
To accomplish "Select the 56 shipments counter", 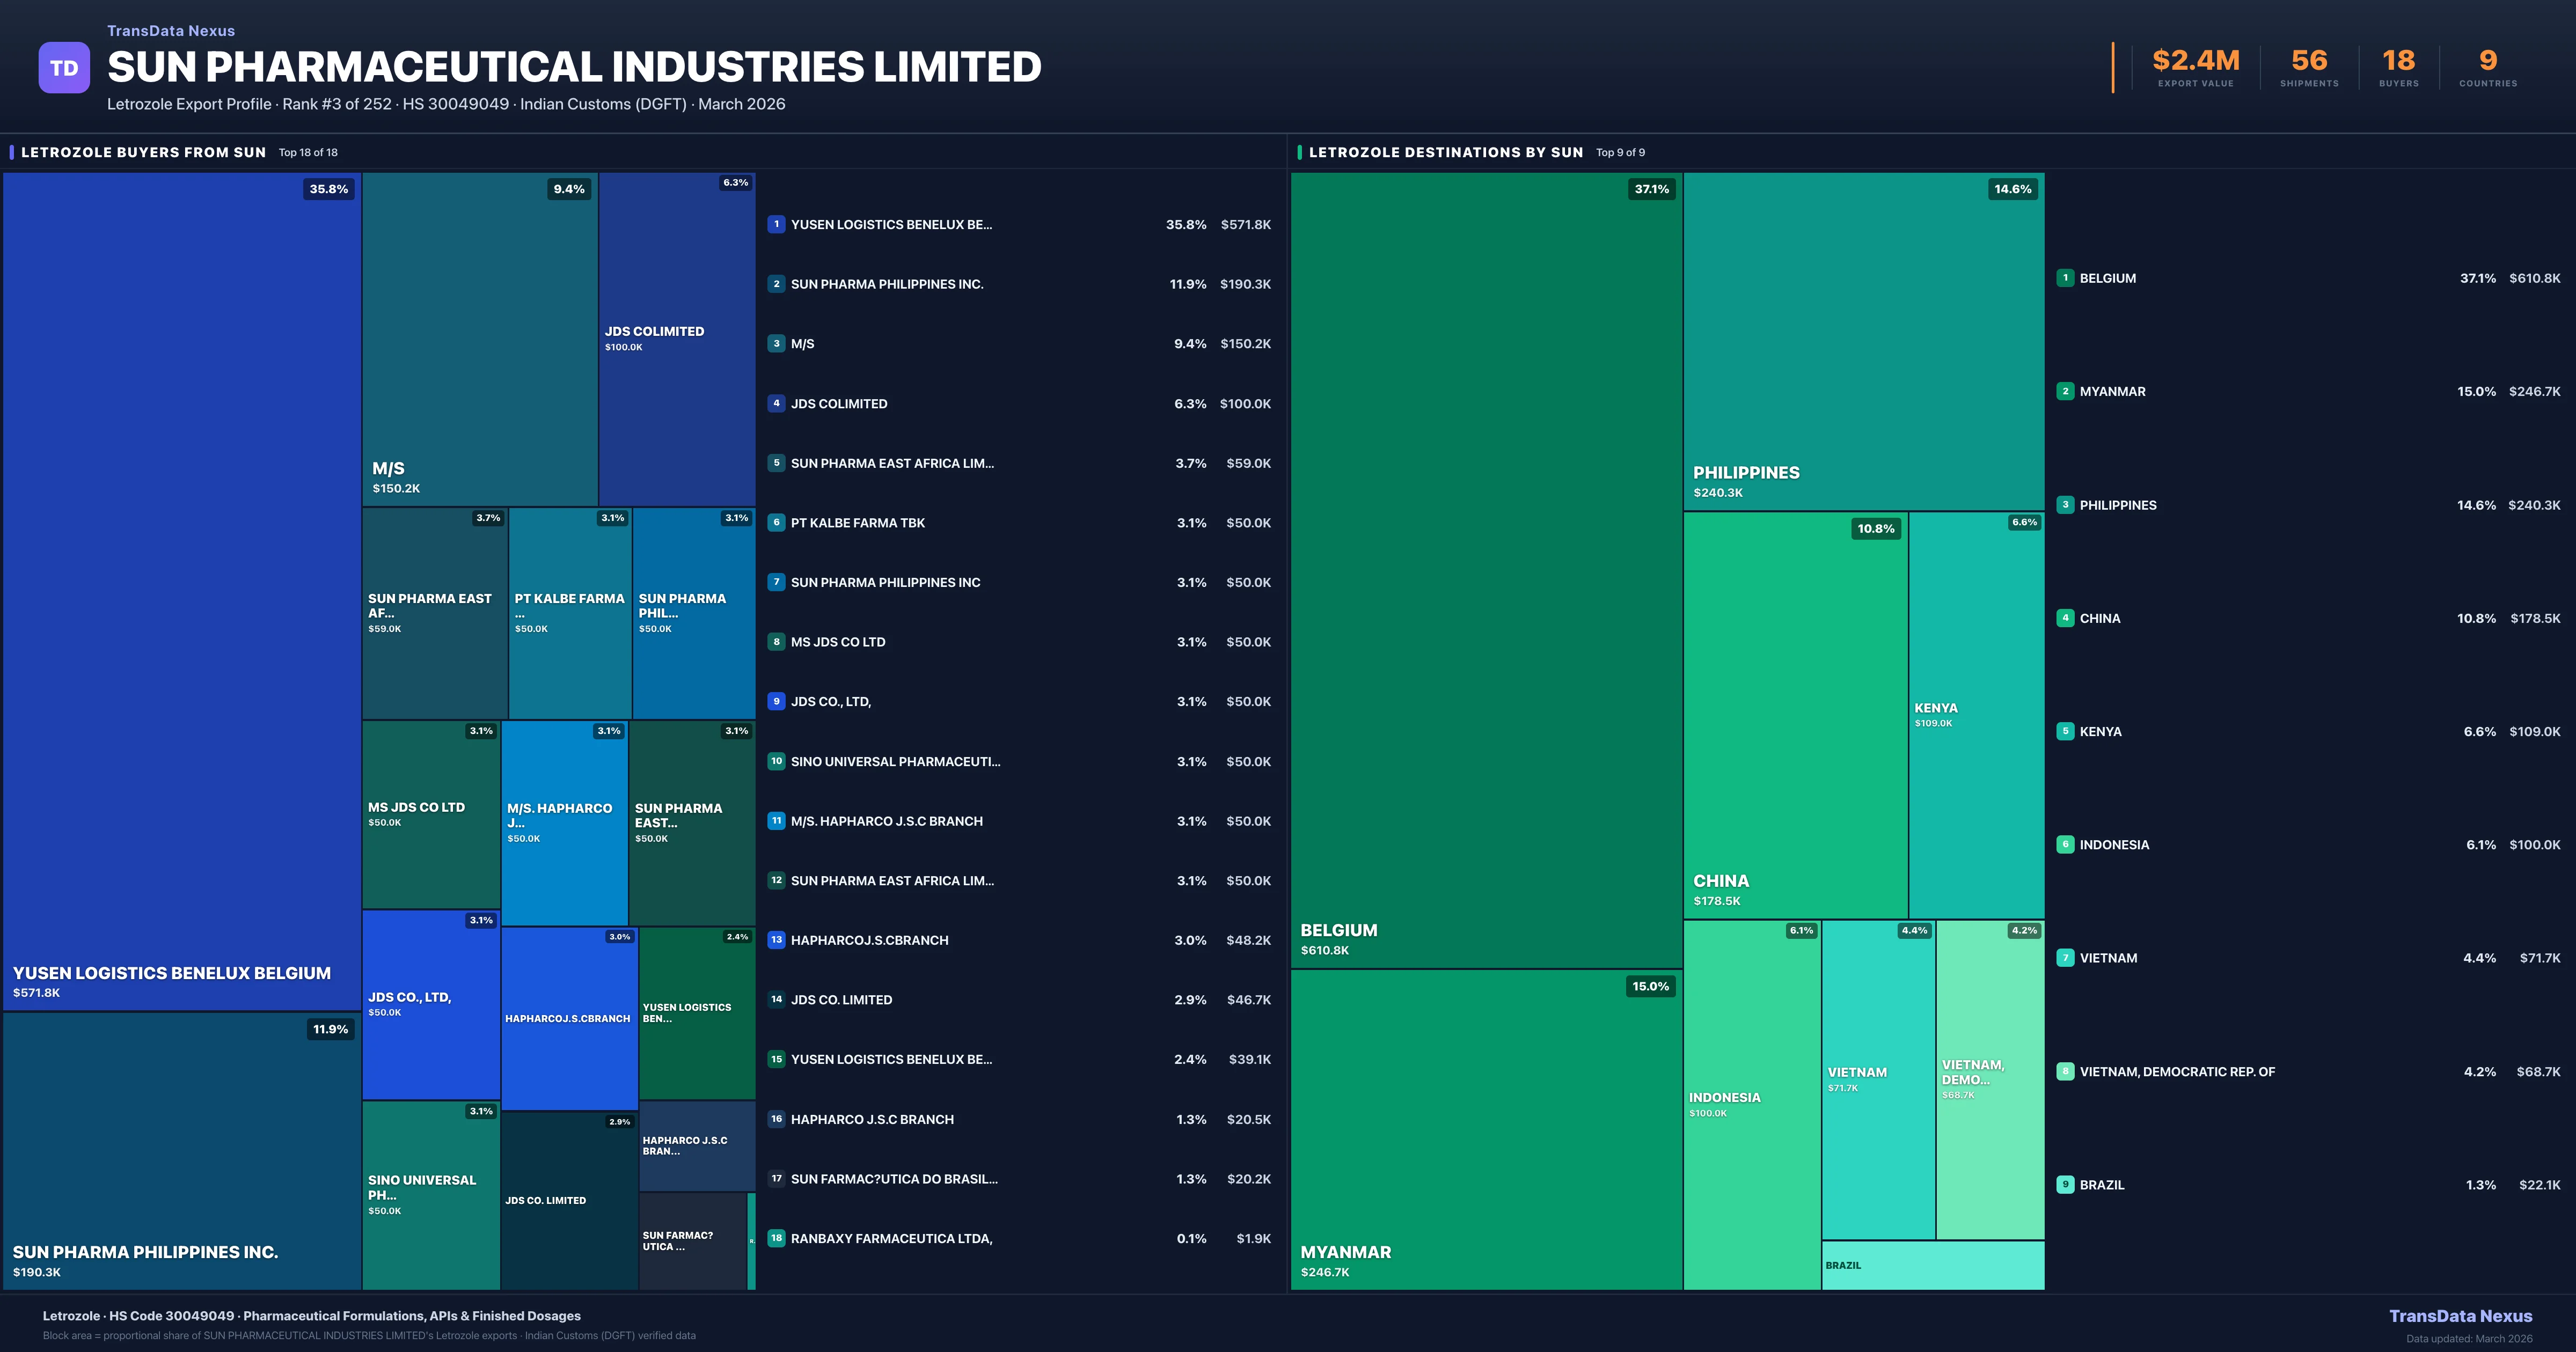I will (x=2308, y=61).
